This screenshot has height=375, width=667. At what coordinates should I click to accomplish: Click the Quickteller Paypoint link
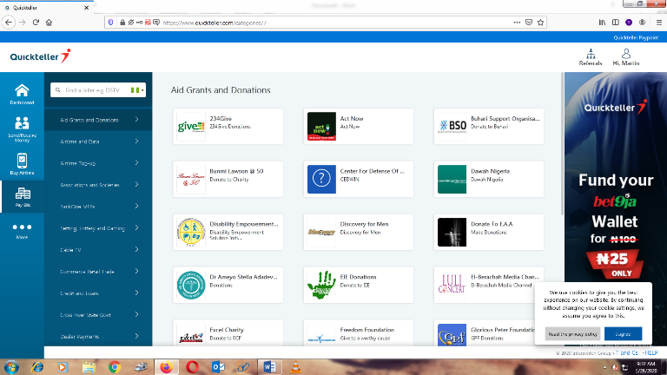(x=636, y=38)
